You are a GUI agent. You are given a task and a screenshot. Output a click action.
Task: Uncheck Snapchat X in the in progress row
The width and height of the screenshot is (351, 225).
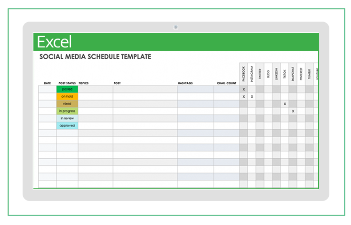point(293,111)
